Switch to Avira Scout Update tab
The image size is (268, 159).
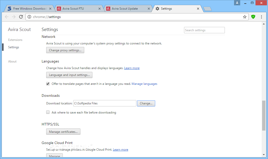click(127, 9)
